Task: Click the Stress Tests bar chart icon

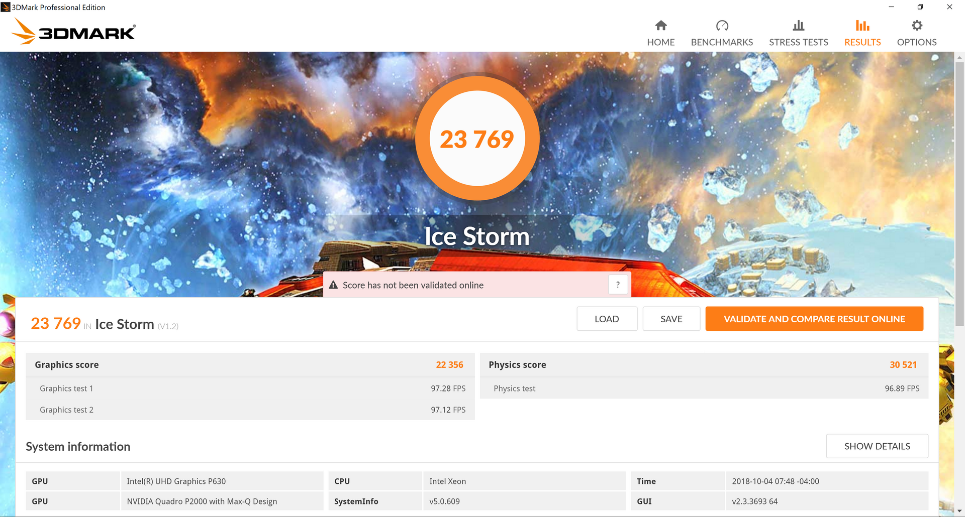Action: pyautogui.click(x=799, y=25)
